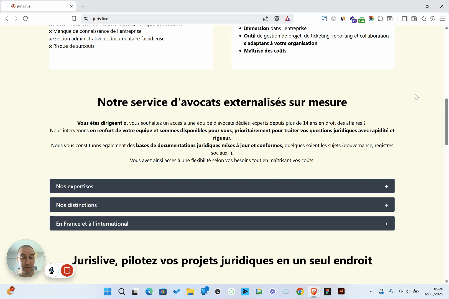Select the juris.live browser tab

click(x=39, y=6)
